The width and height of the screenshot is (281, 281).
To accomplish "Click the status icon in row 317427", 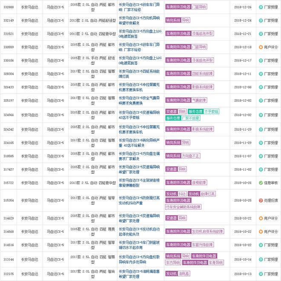I will [x=261, y=170].
